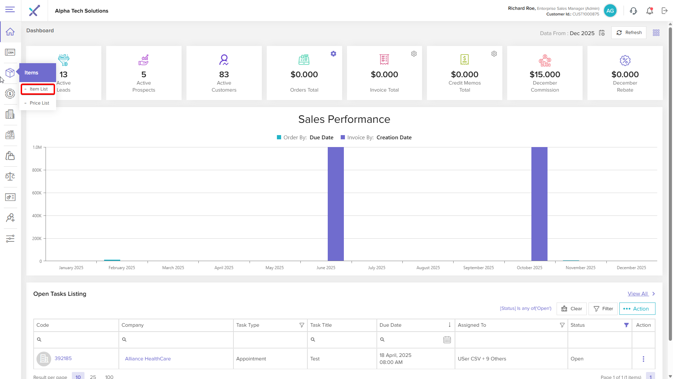
Task: Open the View All tasks link
Action: coord(638,294)
